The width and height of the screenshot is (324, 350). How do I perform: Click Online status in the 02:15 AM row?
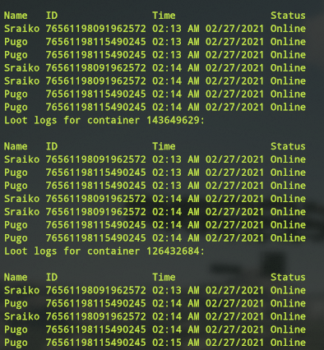coord(288,343)
